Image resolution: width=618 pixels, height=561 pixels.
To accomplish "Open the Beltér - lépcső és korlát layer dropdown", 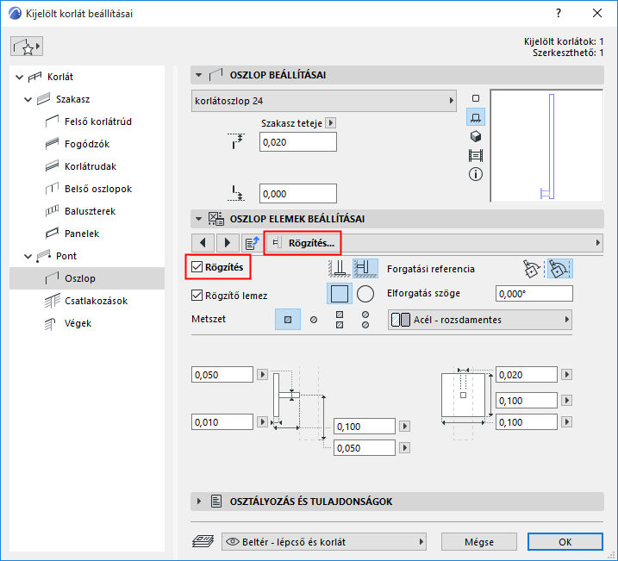I will 324,542.
